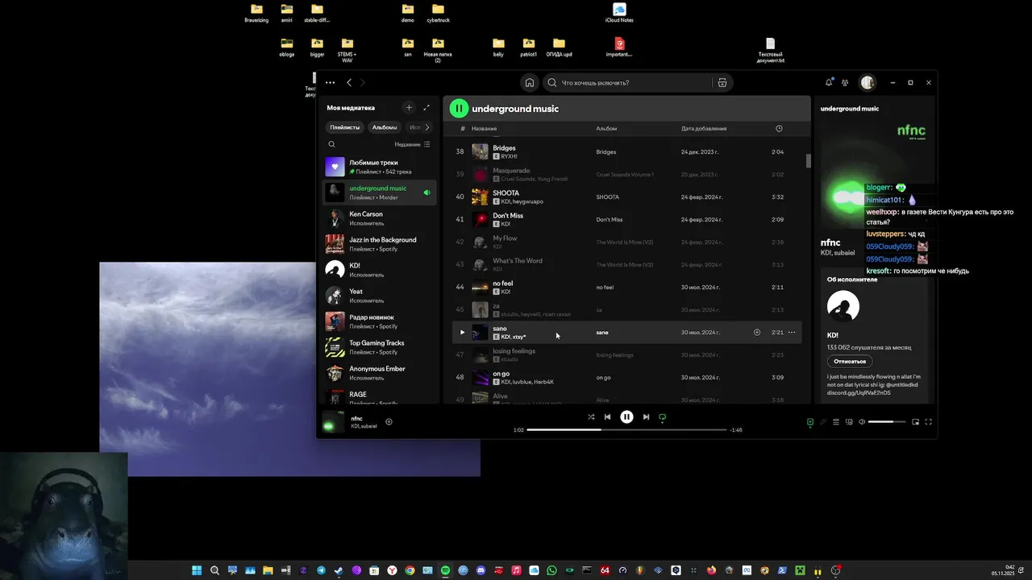Toggle shuffle in the player controls
This screenshot has height=580, width=1032.
tap(591, 417)
